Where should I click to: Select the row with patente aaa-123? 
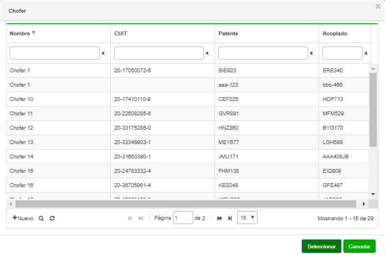[x=188, y=85]
